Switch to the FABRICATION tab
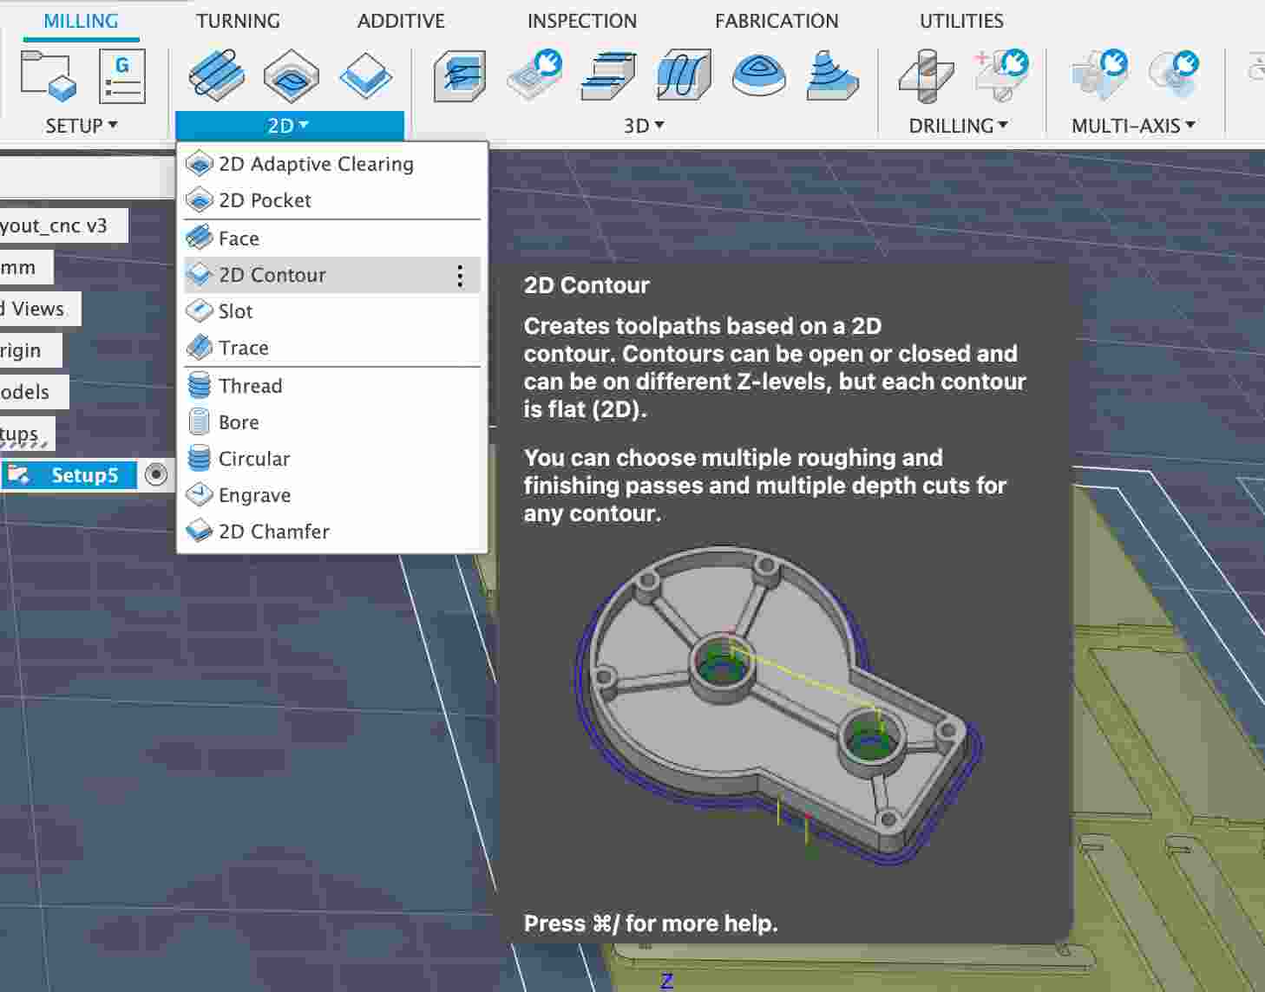Image resolution: width=1265 pixels, height=992 pixels. coord(777,21)
